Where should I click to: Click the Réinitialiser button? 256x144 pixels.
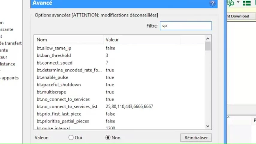pyautogui.click(x=196, y=138)
